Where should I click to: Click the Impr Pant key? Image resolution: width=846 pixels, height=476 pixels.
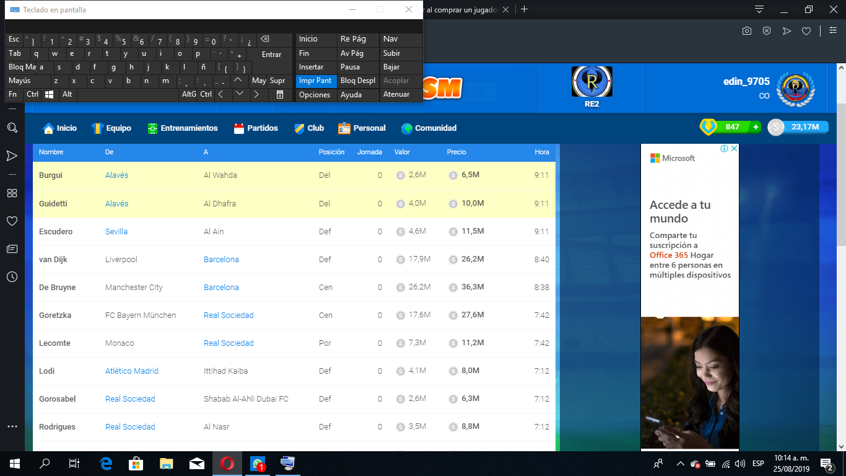tap(316, 81)
